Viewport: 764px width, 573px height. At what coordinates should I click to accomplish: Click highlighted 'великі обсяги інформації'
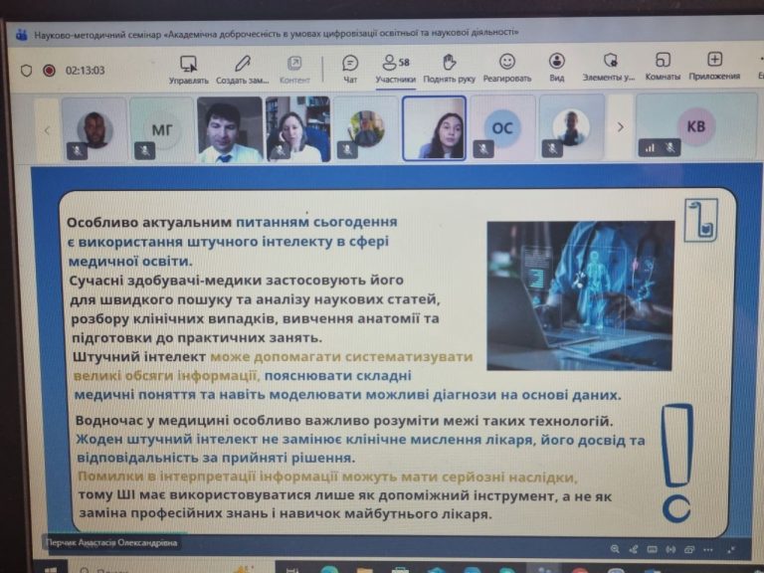click(x=165, y=376)
